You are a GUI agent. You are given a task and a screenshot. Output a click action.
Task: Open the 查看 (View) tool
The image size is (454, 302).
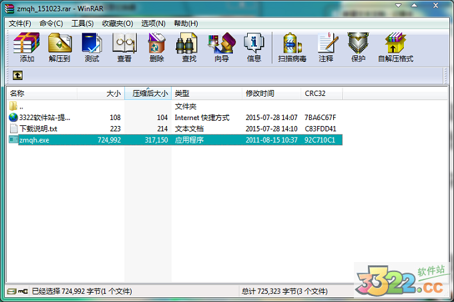point(124,47)
